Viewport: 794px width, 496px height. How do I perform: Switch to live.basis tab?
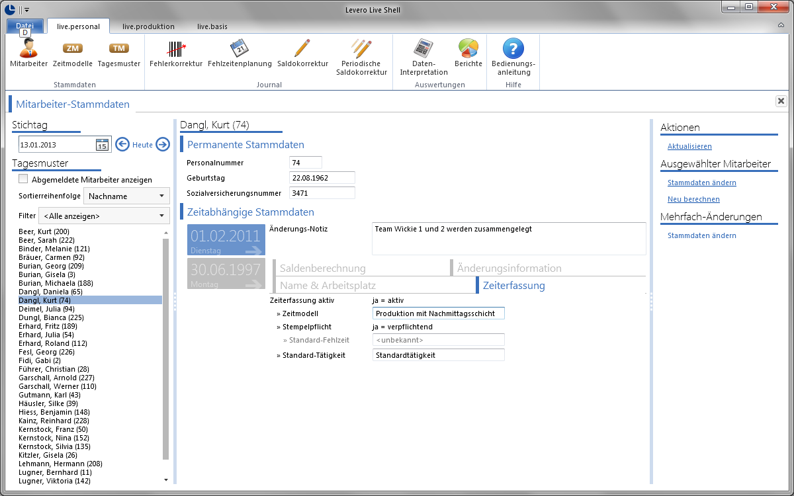coord(212,26)
